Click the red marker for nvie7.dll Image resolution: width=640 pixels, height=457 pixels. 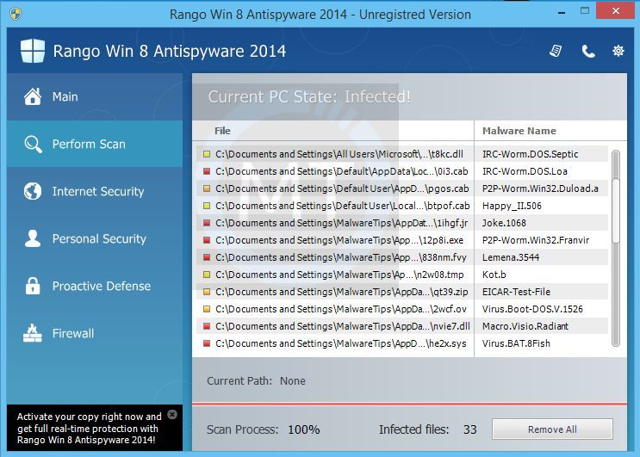click(x=207, y=326)
